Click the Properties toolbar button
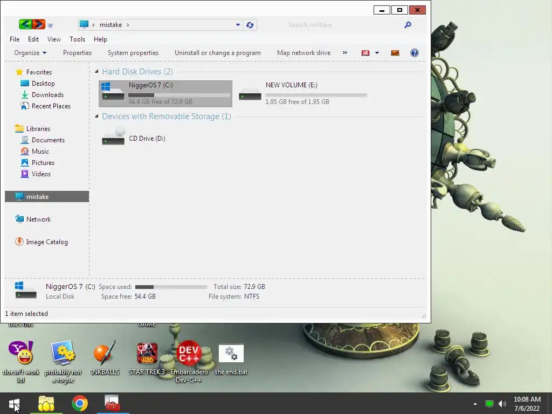Image resolution: width=552 pixels, height=414 pixels. pos(77,53)
